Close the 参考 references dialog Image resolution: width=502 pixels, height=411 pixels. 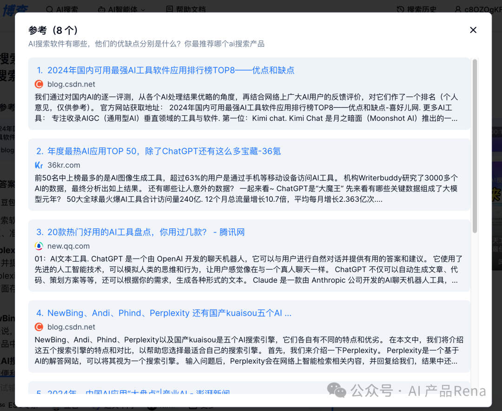(473, 30)
